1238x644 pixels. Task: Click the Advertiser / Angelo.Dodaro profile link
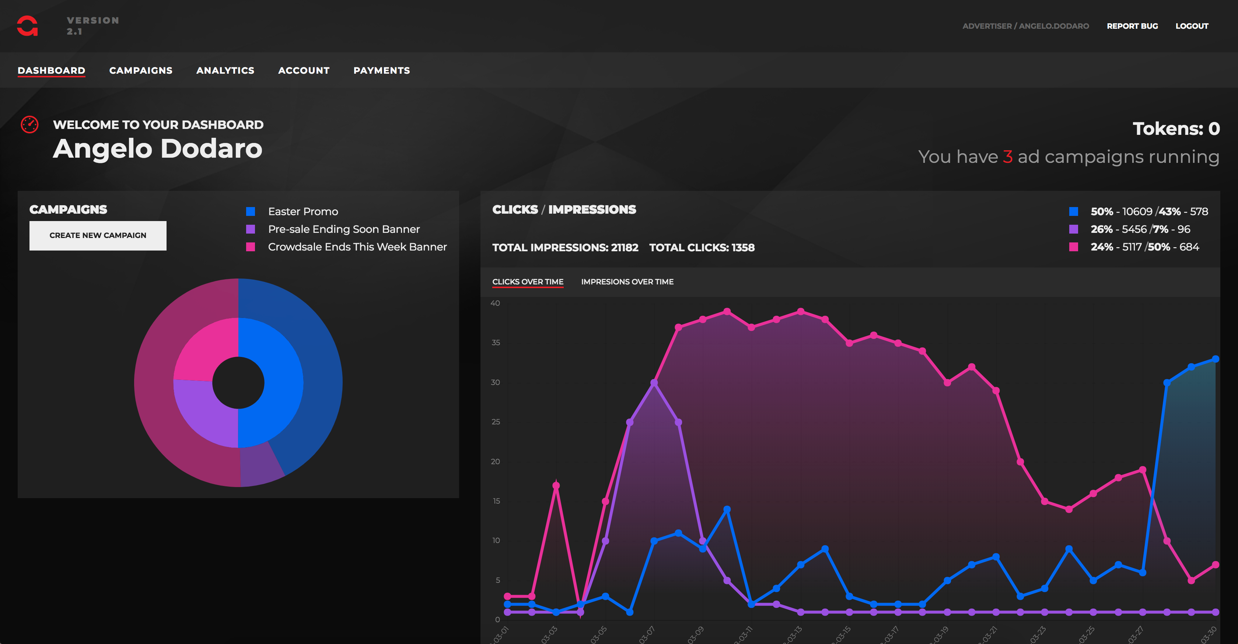[1025, 26]
